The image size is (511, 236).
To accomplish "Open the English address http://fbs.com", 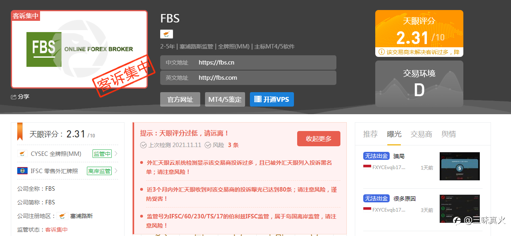I will (x=248, y=78).
